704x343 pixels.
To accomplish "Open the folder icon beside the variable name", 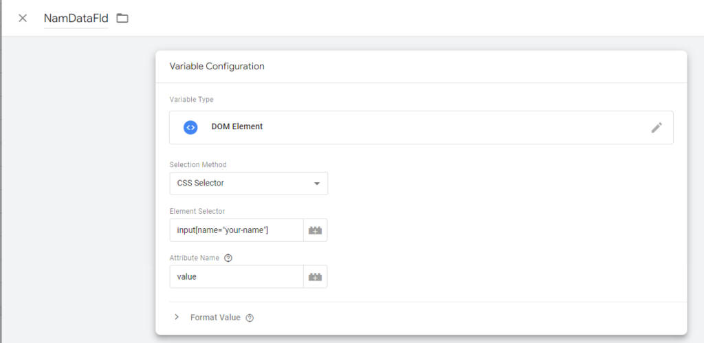I will click(x=122, y=19).
